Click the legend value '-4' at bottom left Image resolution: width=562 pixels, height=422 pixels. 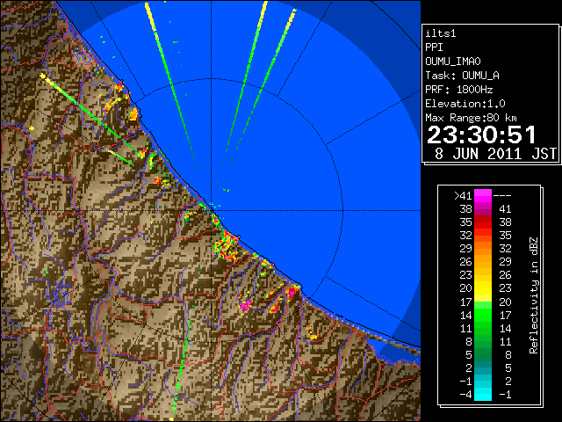465,395
